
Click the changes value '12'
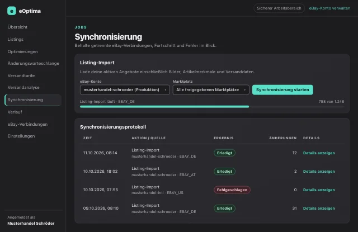coord(294,153)
